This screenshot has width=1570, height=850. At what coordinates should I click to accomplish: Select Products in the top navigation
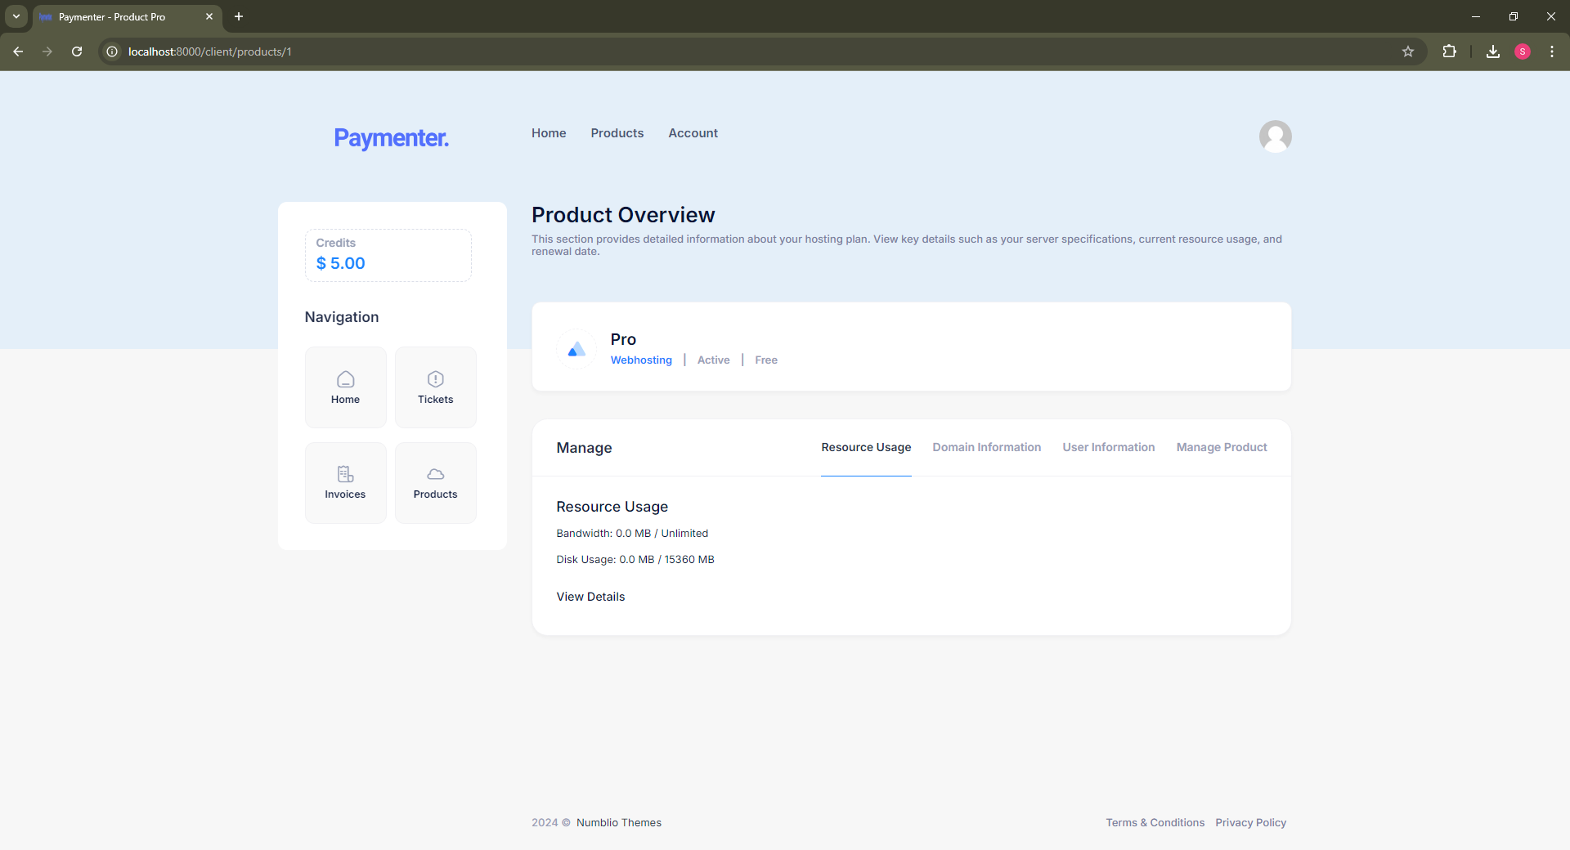617,133
